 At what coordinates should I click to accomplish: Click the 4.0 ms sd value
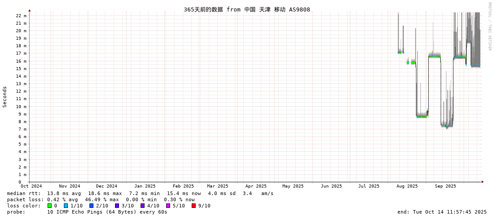tap(222, 193)
